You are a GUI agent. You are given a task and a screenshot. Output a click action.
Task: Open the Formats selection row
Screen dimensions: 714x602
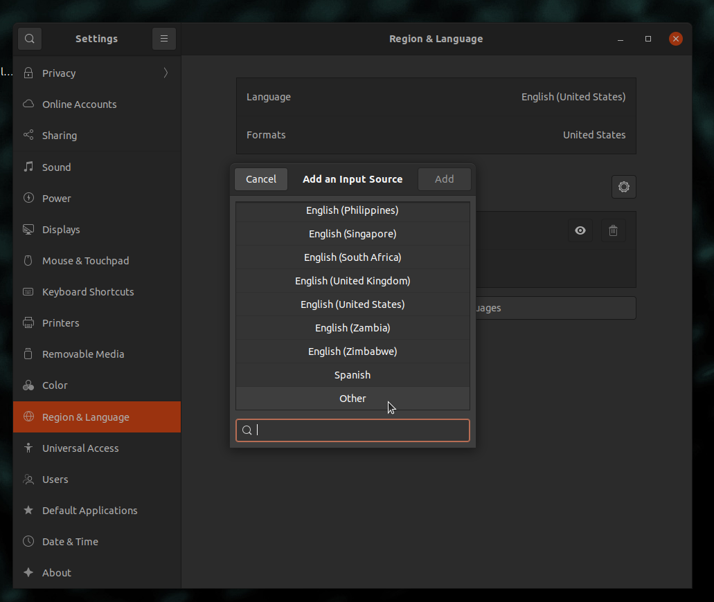(x=436, y=135)
